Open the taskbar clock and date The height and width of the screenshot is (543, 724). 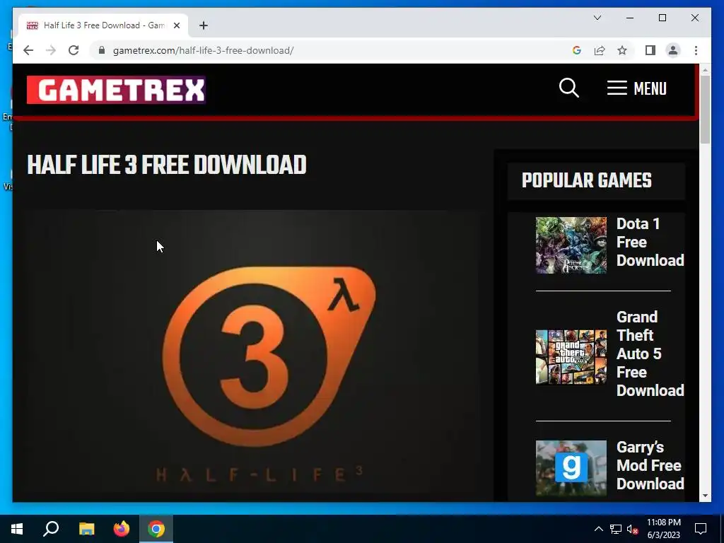(663, 529)
